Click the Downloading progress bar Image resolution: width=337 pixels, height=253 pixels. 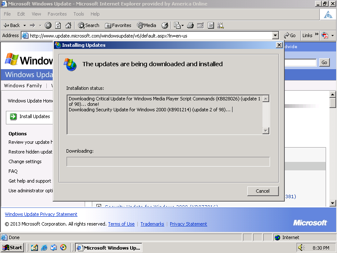coord(168,161)
